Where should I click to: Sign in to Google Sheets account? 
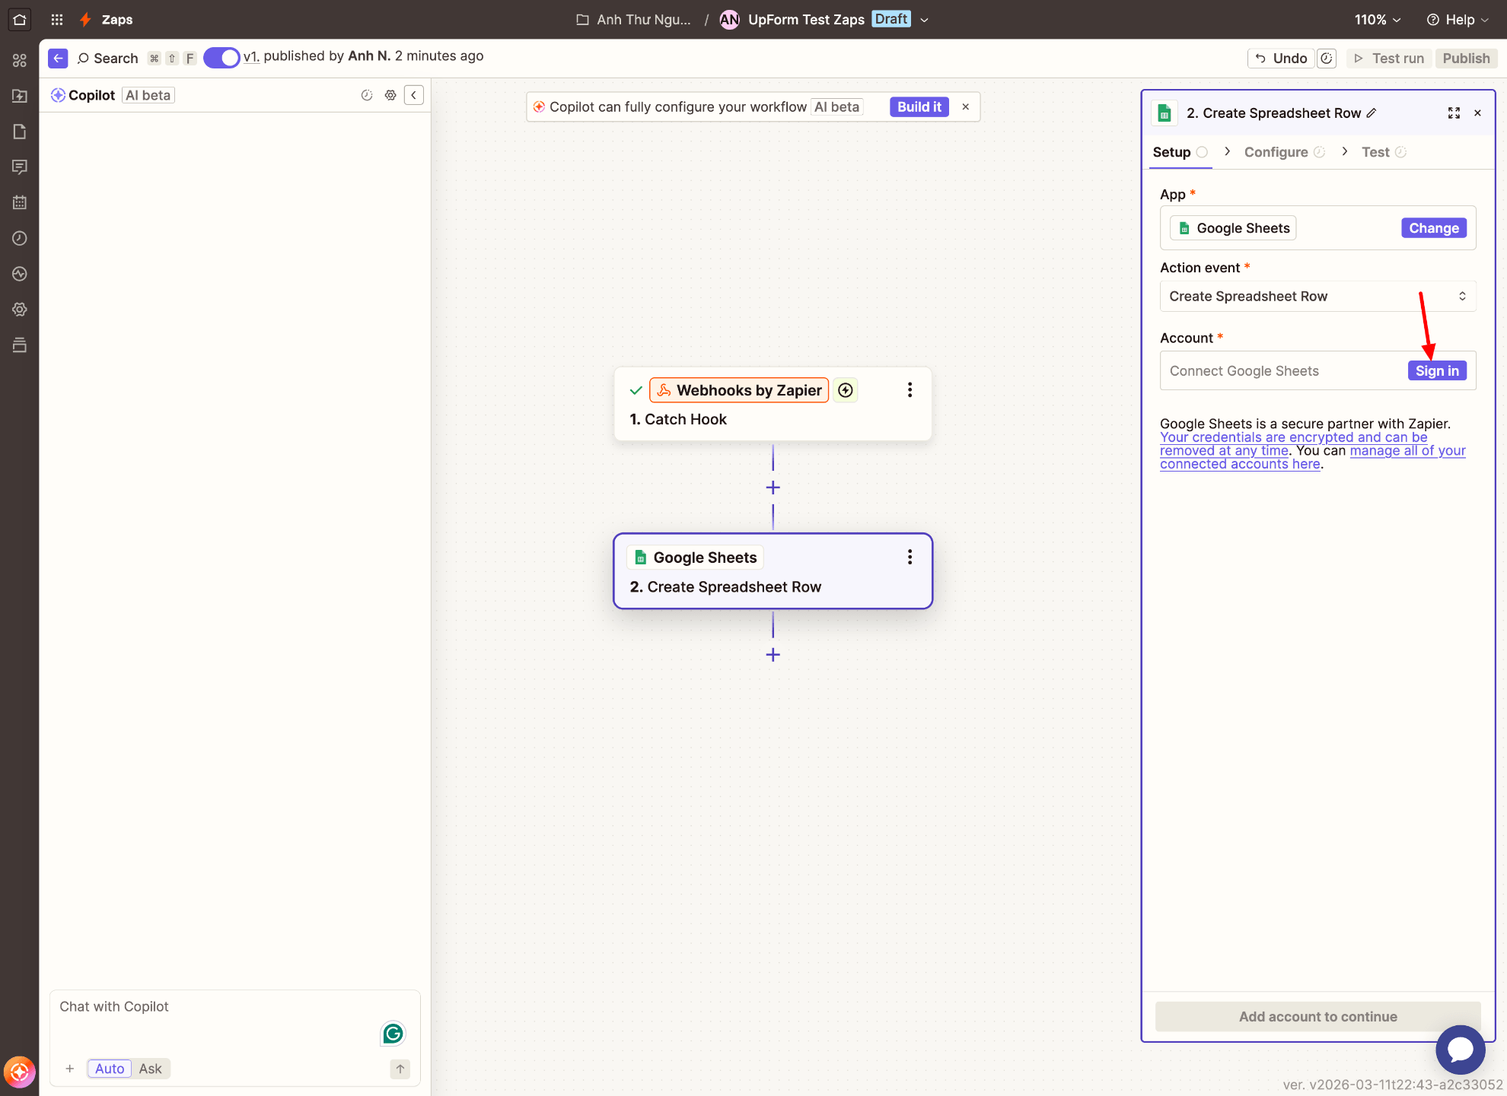(1437, 371)
